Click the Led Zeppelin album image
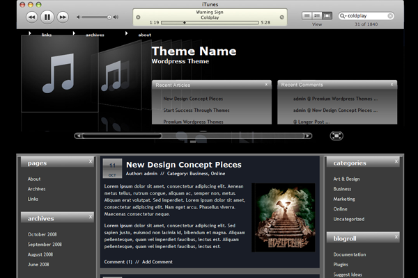 click(x=284, y=218)
